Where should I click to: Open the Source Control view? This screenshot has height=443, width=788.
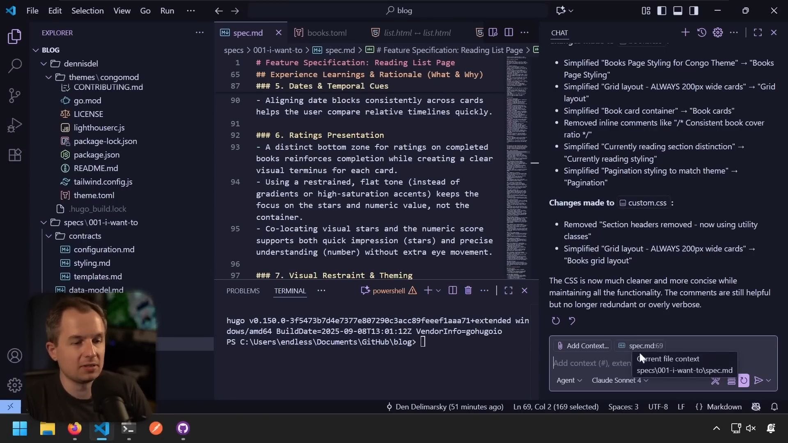[x=15, y=95]
